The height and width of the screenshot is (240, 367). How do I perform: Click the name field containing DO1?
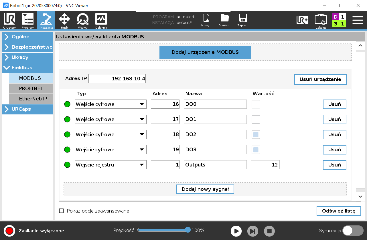(215, 119)
